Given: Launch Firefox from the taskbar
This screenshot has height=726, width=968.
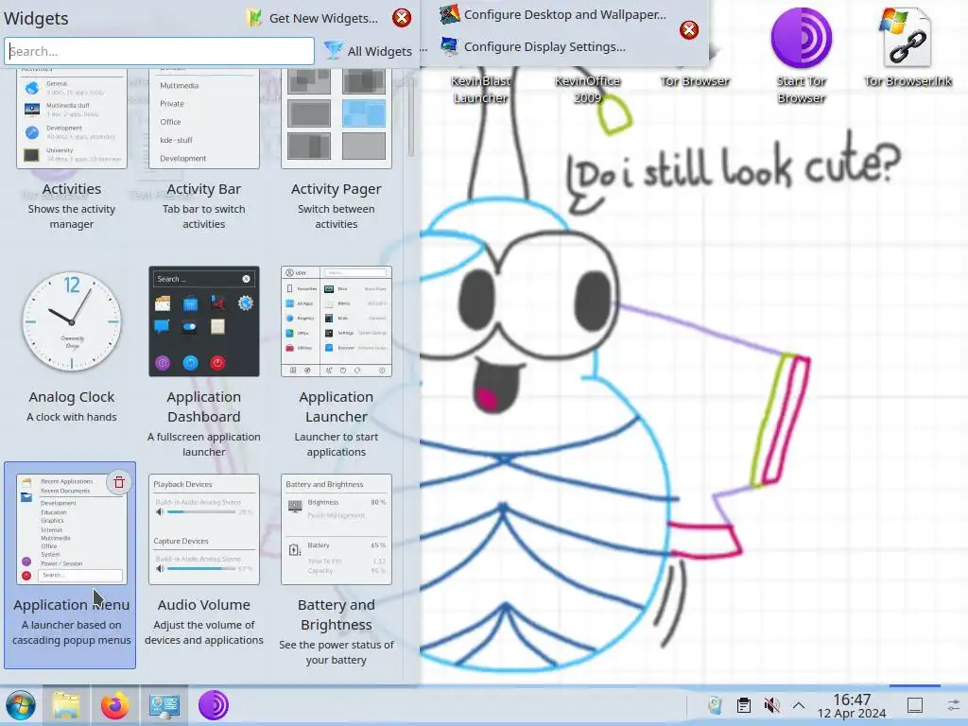Looking at the screenshot, I should coord(115,705).
